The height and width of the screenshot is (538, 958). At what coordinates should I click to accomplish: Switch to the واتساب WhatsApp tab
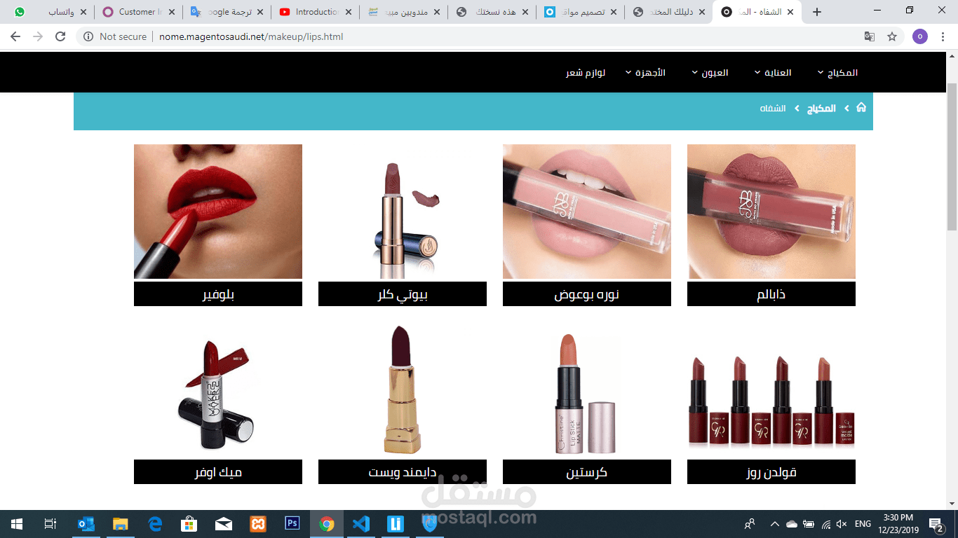pyautogui.click(x=49, y=12)
